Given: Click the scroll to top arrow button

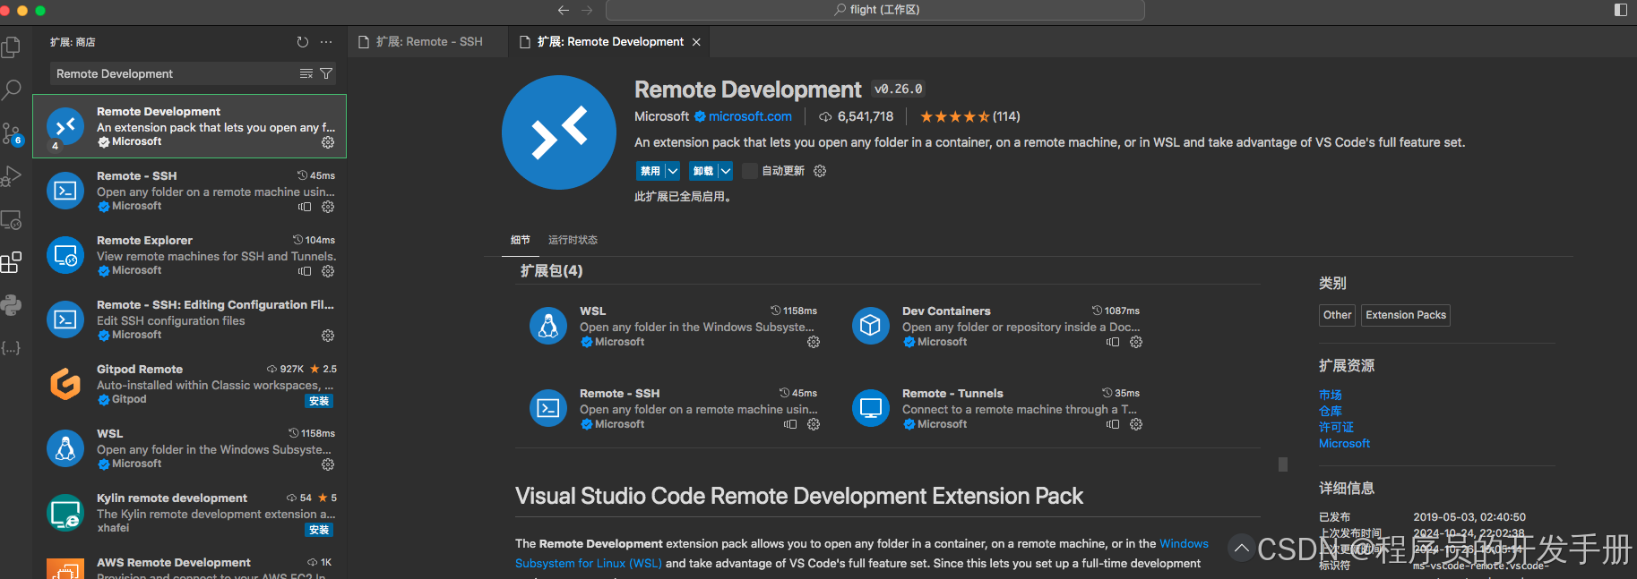Looking at the screenshot, I should [x=1241, y=547].
